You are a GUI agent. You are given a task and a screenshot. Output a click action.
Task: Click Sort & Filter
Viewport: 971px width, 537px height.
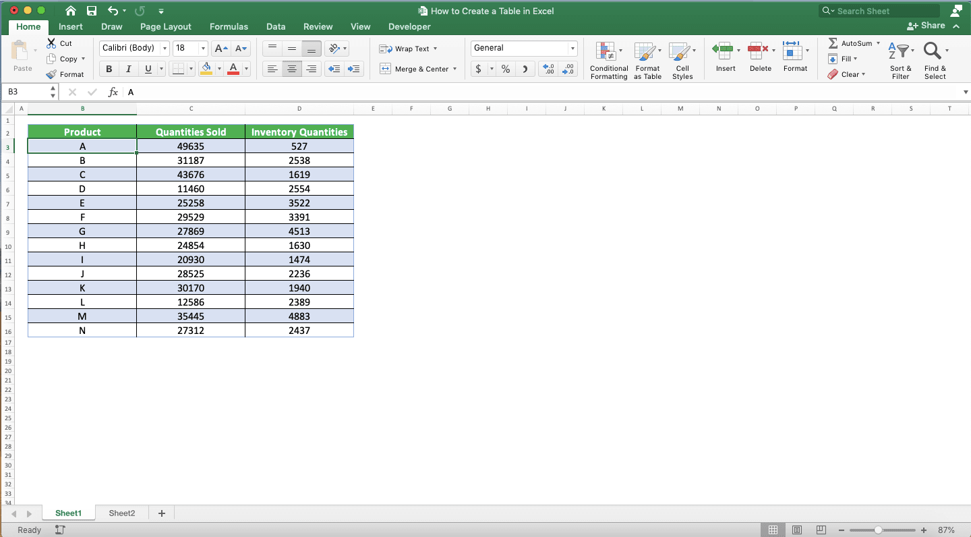pos(901,61)
